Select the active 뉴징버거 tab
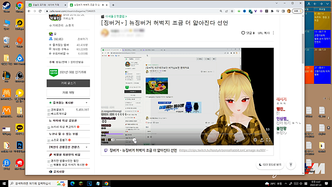This screenshot has width=332, height=187. [x=88, y=5]
